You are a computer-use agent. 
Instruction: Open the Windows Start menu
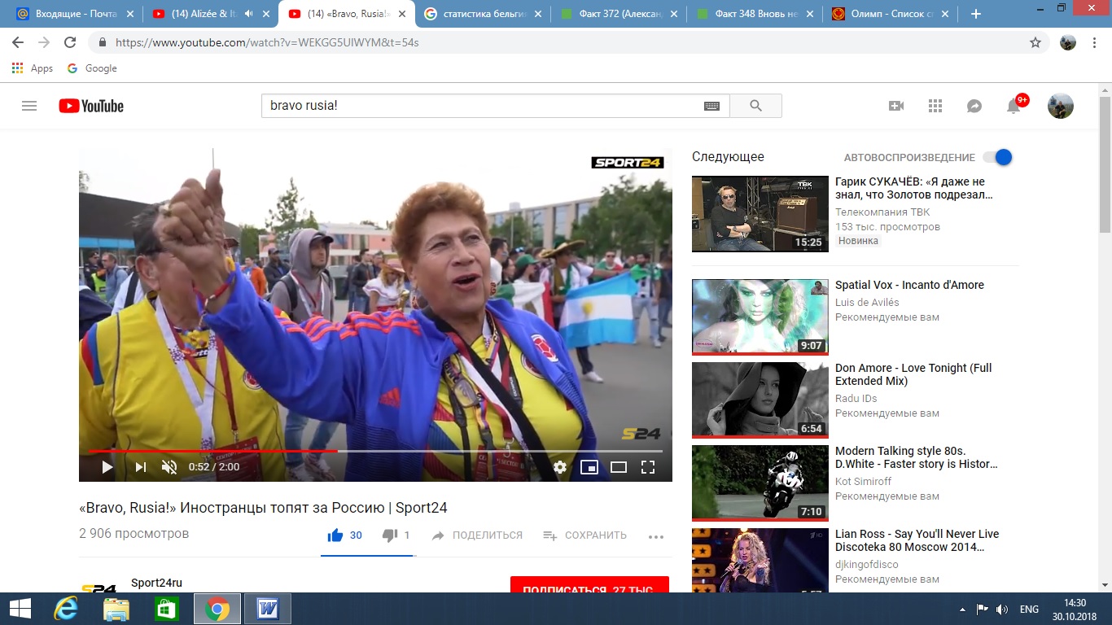20,609
